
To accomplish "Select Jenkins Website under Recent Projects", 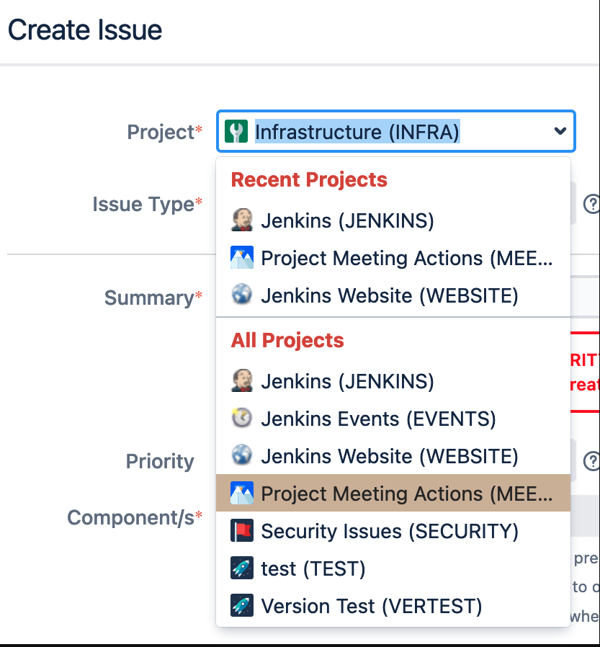I will (x=393, y=295).
